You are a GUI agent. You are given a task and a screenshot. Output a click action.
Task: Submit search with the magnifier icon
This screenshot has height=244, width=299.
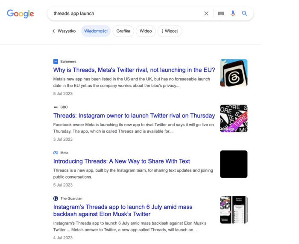[x=245, y=14]
